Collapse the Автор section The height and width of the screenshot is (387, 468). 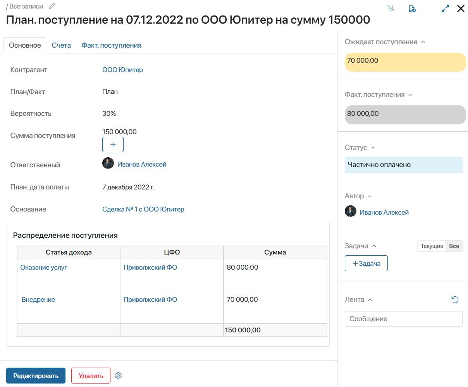tap(370, 196)
